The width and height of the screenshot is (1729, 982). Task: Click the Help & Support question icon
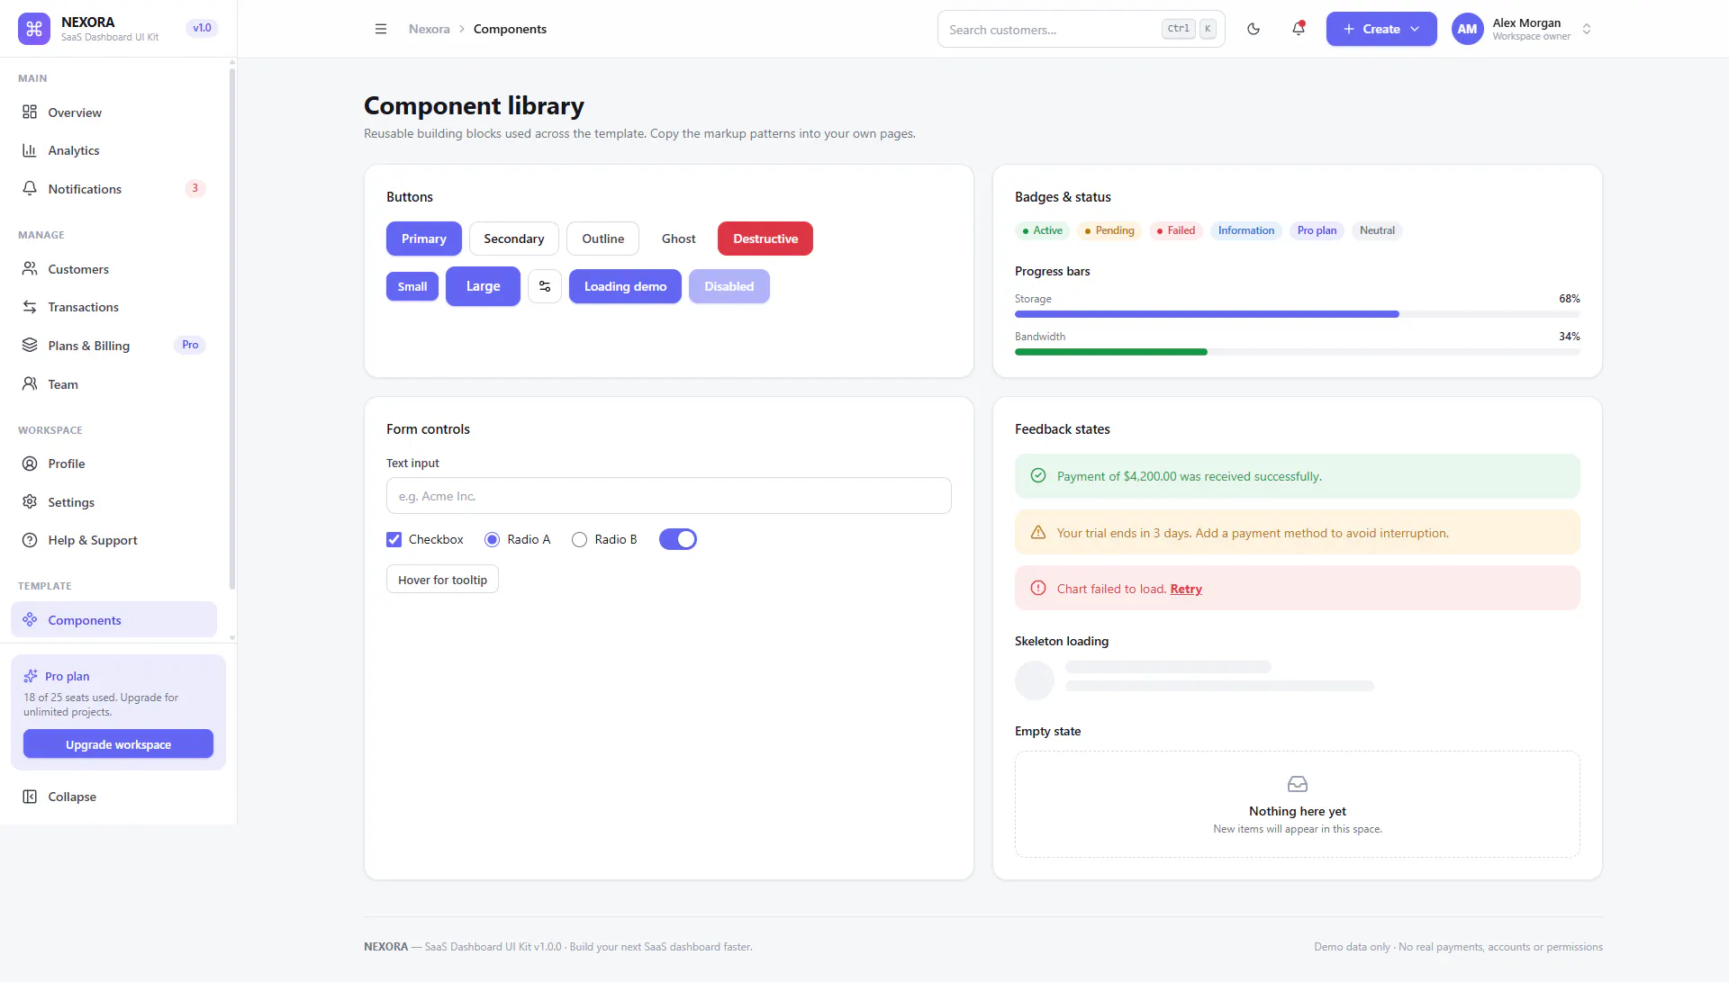click(x=30, y=540)
